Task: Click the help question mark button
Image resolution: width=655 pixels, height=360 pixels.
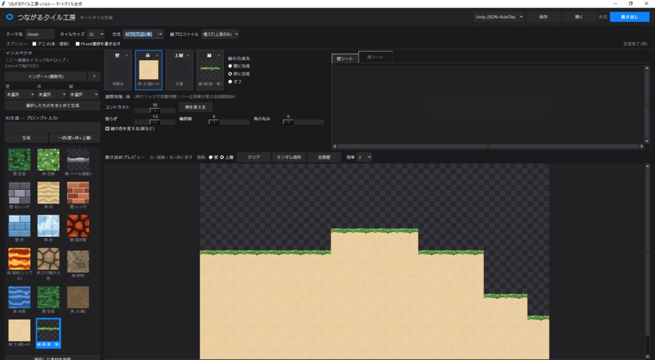Action: point(94,77)
